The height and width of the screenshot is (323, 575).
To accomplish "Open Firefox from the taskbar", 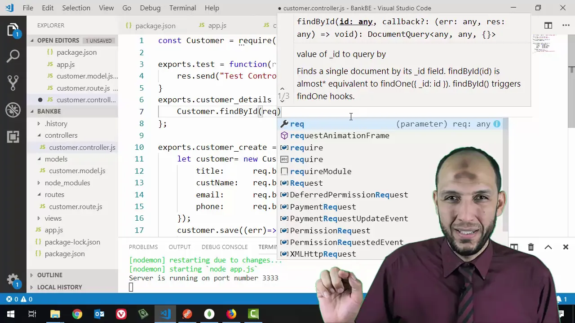I will point(231,314).
